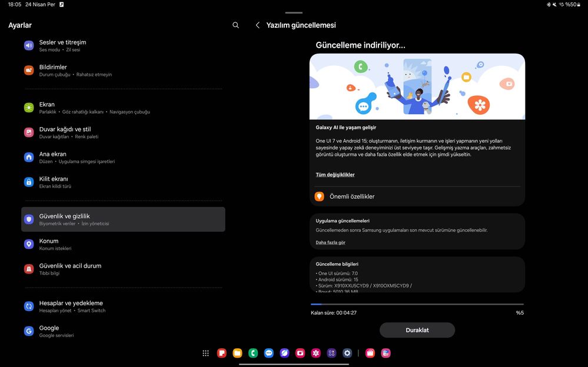Launch the Gallery flower app in taskbar

(x=316, y=353)
